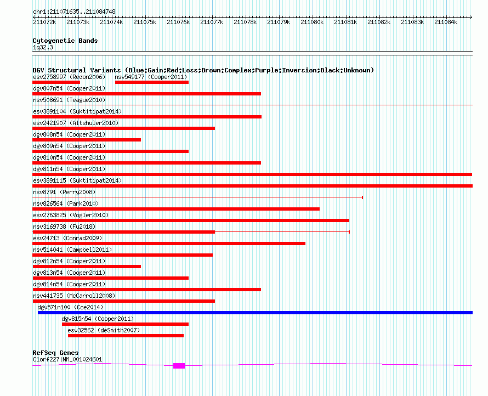Click the magenta exon box of C1orf227

179,366
